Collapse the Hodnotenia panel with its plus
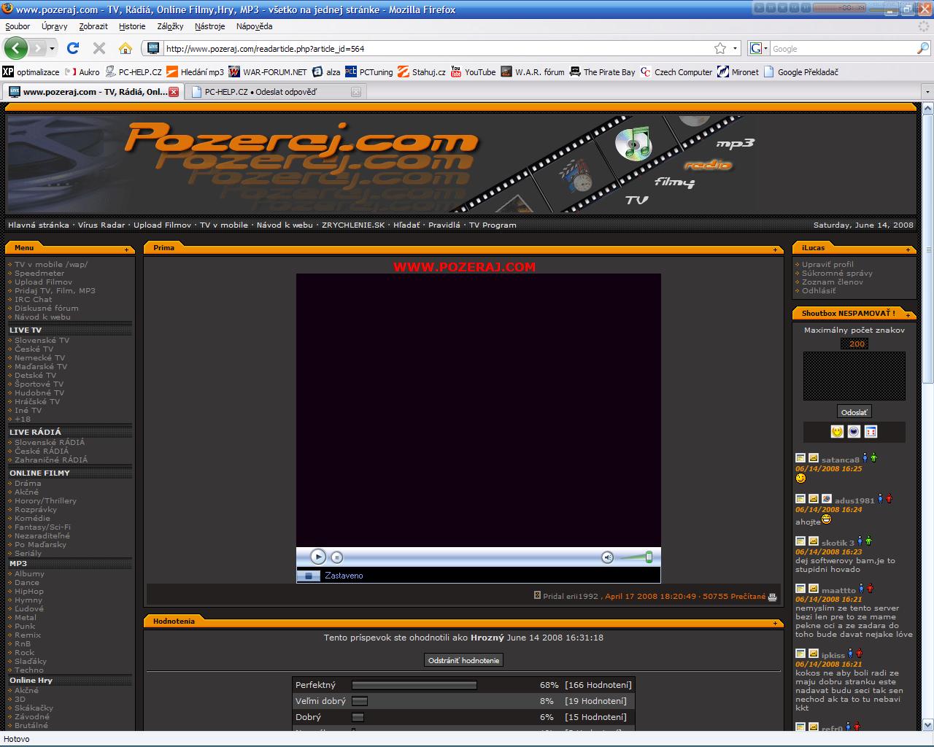This screenshot has height=747, width=934. (x=775, y=623)
